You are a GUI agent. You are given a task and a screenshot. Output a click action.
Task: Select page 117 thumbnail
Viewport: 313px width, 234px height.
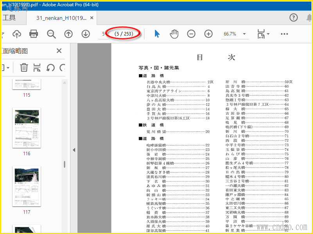click(x=27, y=186)
